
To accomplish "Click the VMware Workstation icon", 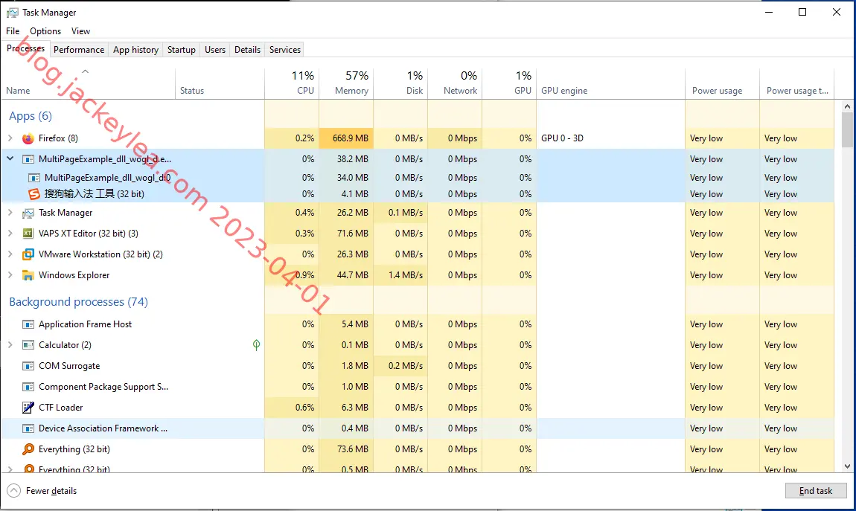I will [x=28, y=254].
